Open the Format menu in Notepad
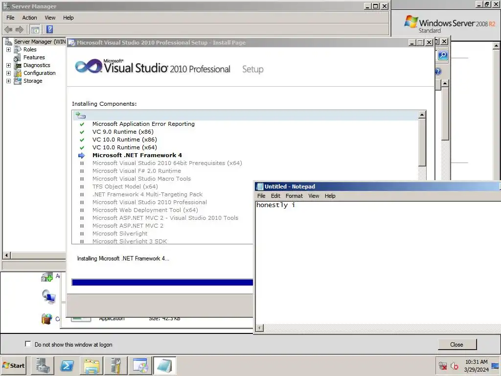 (294, 196)
